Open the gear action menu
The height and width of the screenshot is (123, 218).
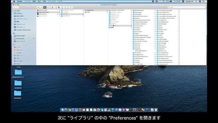[x=60, y=7]
